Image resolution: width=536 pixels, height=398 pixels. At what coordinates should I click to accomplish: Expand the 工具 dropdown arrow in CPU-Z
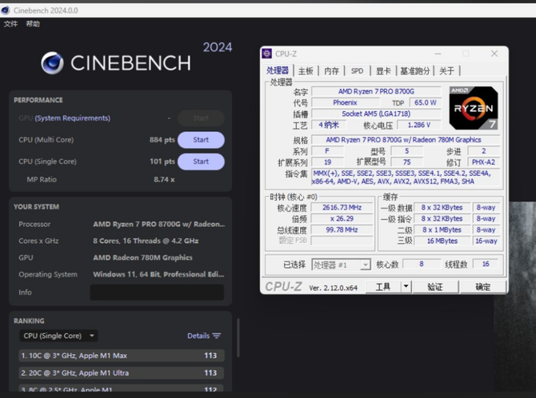pyautogui.click(x=406, y=286)
